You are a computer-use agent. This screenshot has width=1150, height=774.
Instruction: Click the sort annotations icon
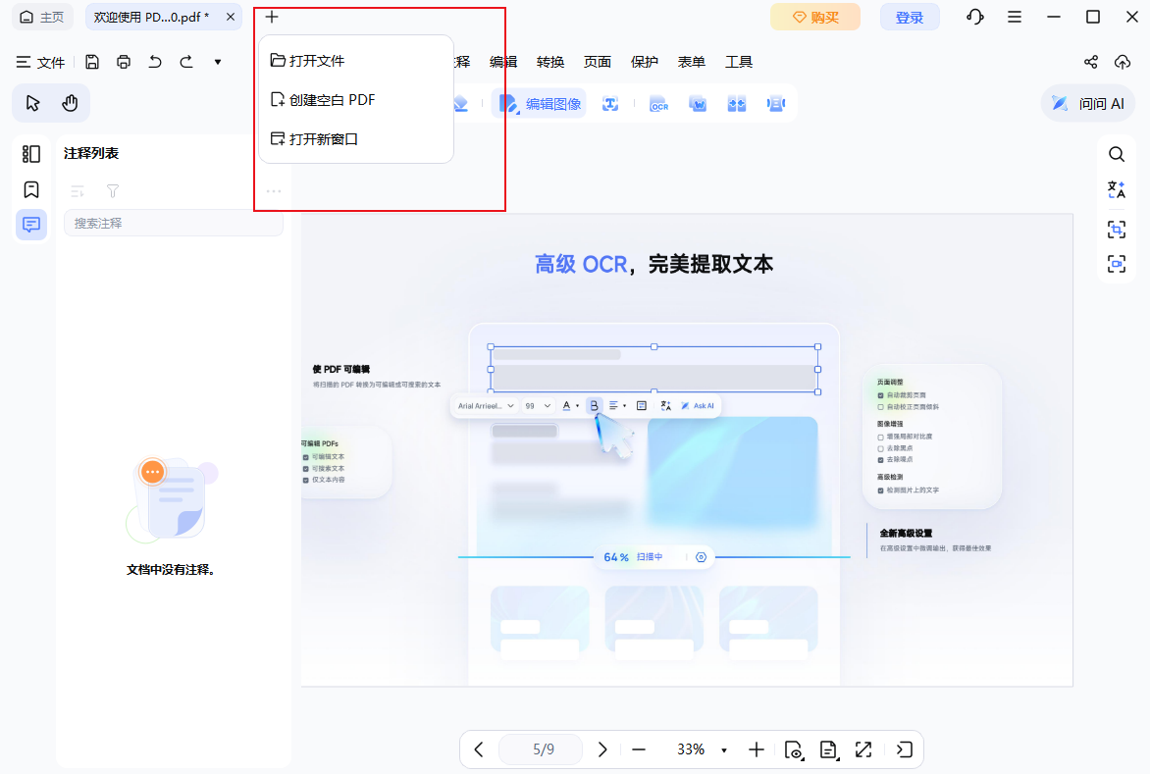(x=77, y=191)
